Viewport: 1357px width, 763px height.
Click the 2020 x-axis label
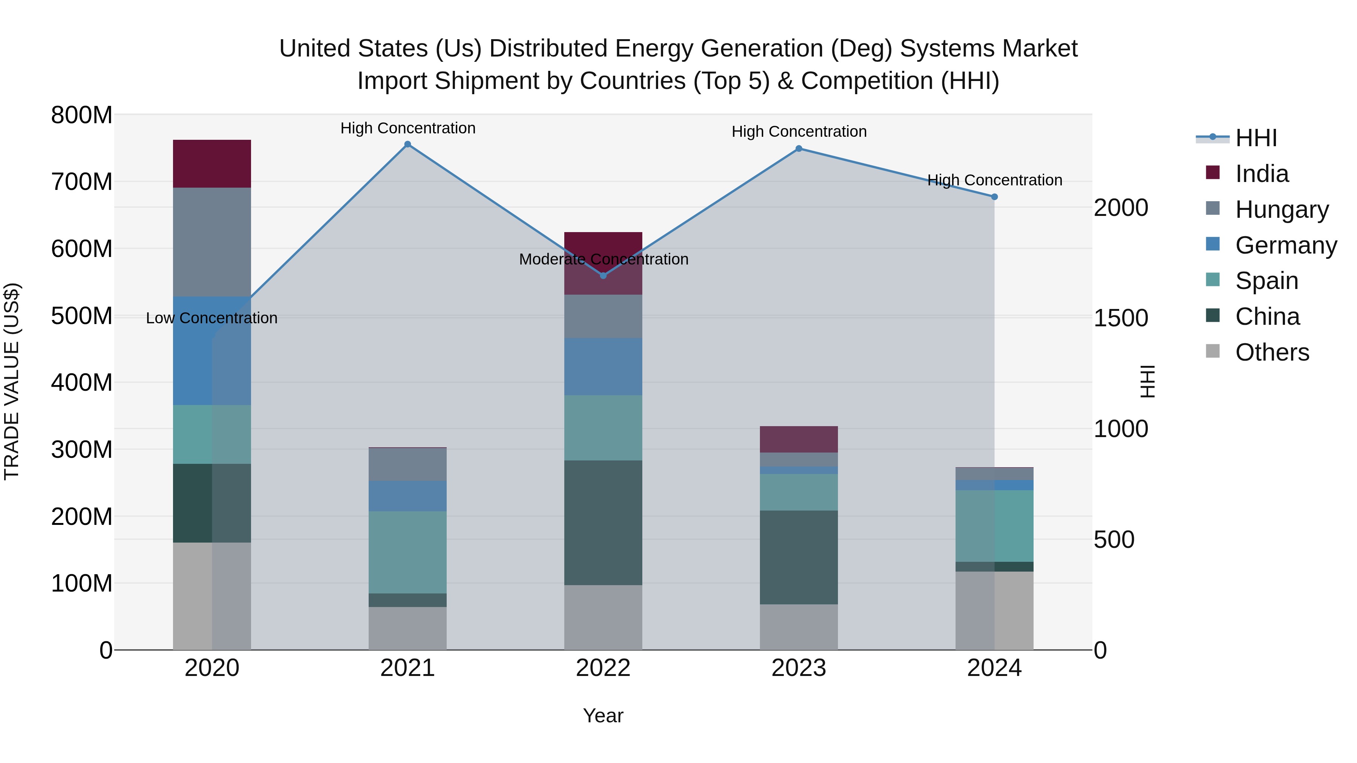(212, 668)
